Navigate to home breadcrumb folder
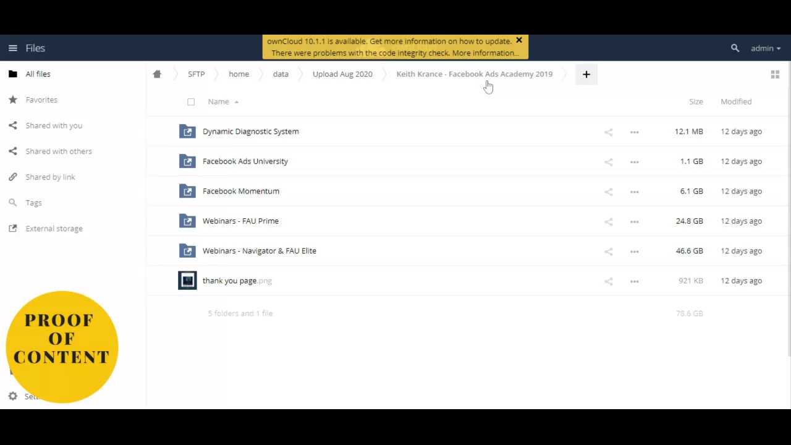The height and width of the screenshot is (445, 791). [239, 74]
